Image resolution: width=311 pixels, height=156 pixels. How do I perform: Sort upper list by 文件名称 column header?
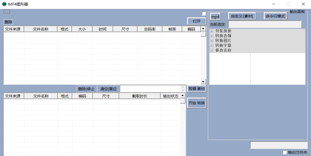(41, 29)
